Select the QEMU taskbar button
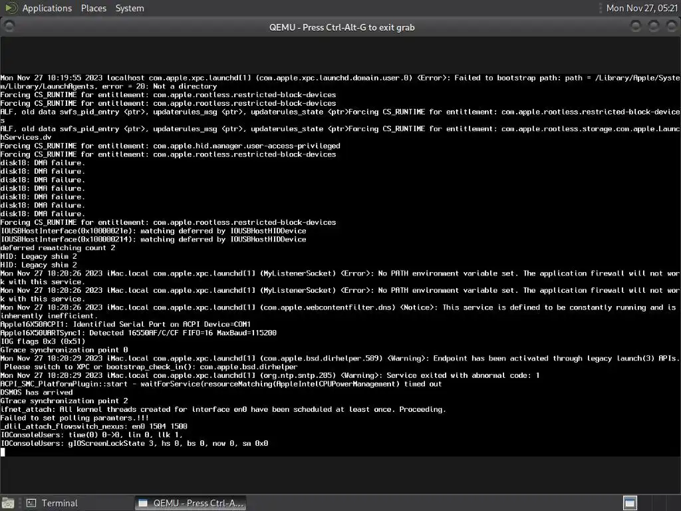The width and height of the screenshot is (681, 511). point(190,503)
